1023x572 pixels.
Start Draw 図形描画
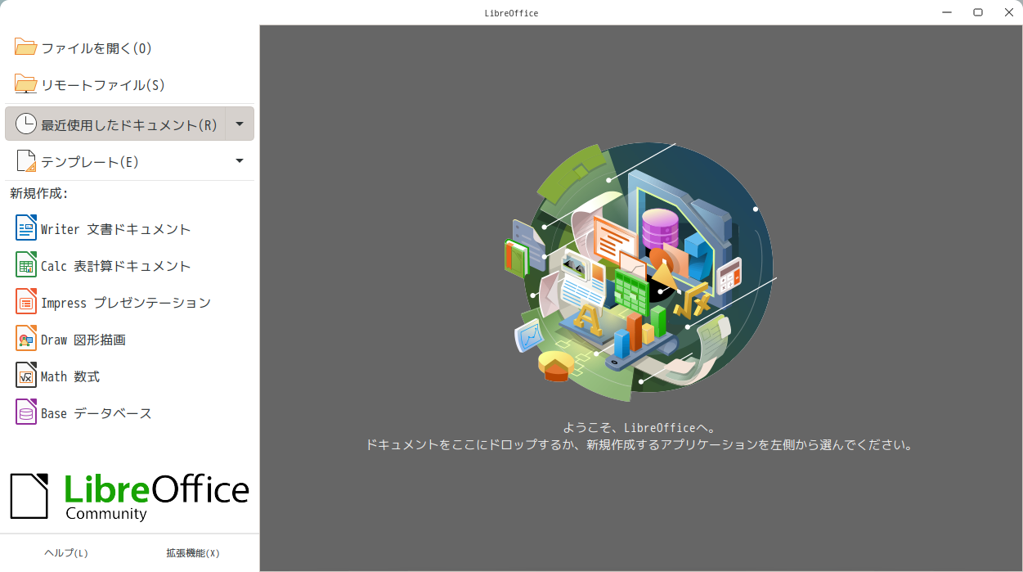[129, 340]
